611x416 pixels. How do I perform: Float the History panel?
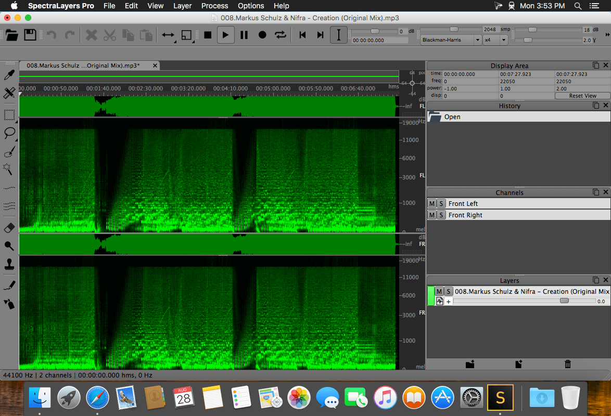tap(596, 105)
